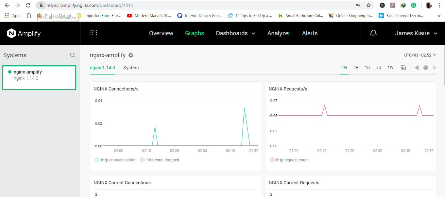The height and width of the screenshot is (197, 445).
Task: Reload the page
Action: (x=28, y=5)
